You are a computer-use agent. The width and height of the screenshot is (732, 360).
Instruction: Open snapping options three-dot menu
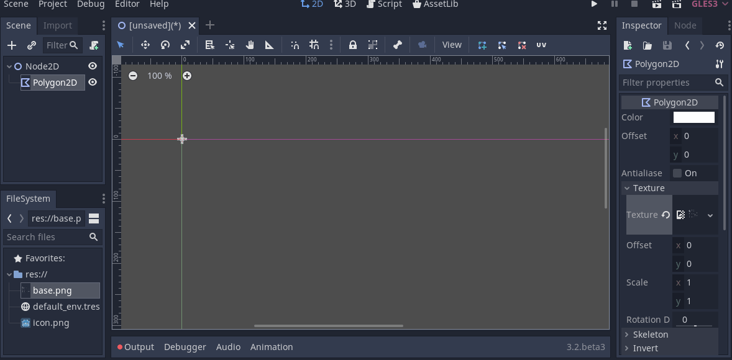(x=331, y=45)
